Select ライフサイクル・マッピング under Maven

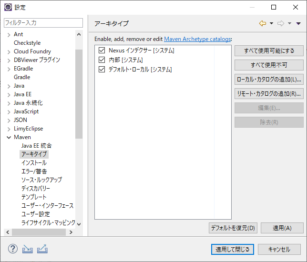[48, 222]
